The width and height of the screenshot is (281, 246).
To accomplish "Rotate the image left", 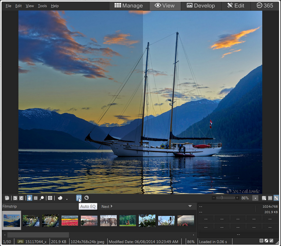I will (15, 198).
